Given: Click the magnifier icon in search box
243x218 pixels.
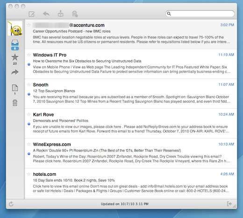Looking at the screenshot, I should [x=169, y=14].
